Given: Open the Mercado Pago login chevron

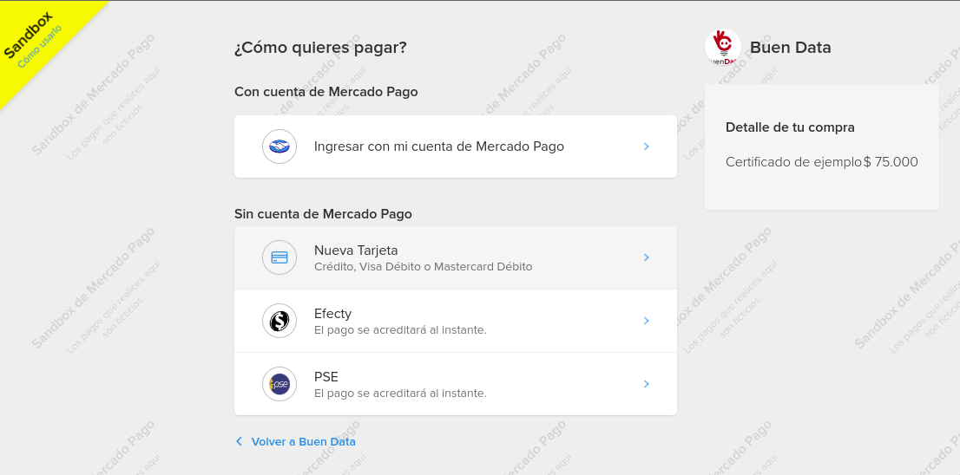Looking at the screenshot, I should [647, 146].
